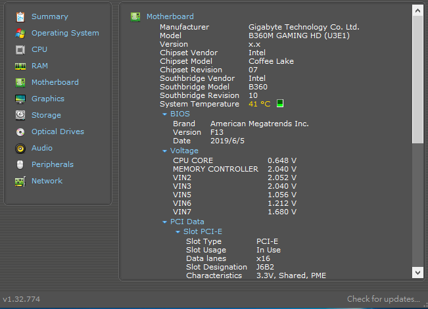Click the BIOS version value F13
Viewport: 428px width, 309px height.
pos(217,132)
